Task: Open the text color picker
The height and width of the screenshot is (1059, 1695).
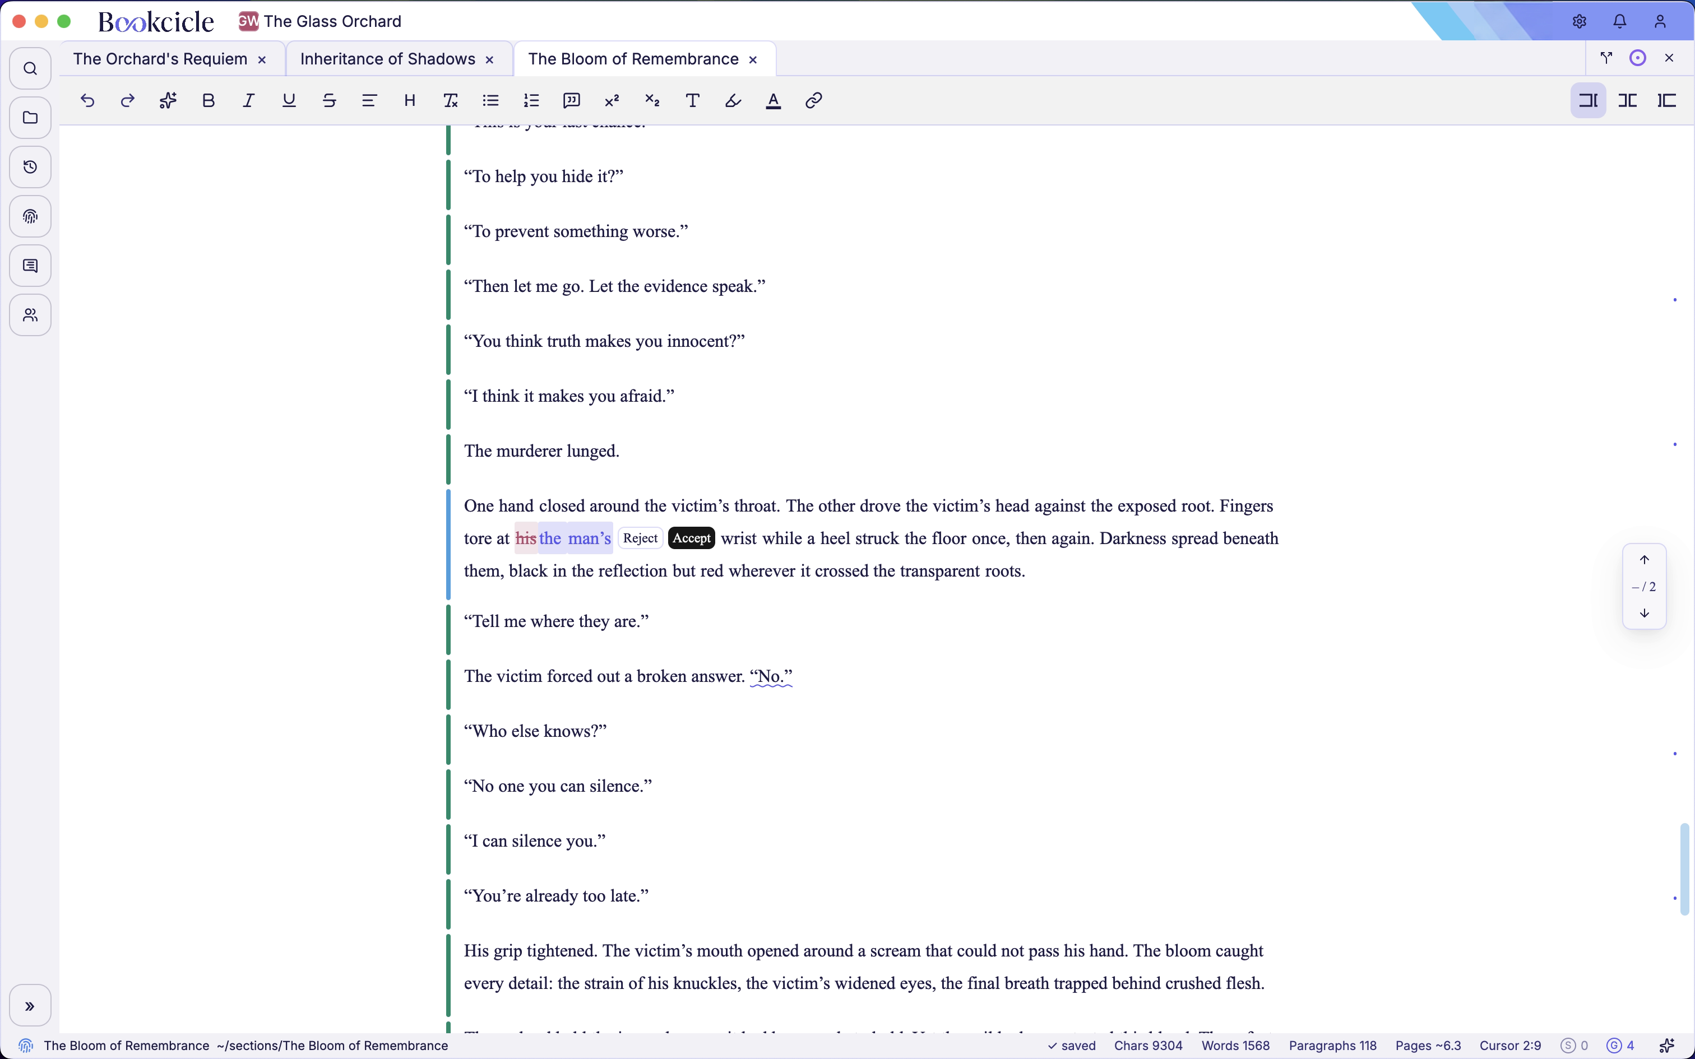Action: click(774, 101)
